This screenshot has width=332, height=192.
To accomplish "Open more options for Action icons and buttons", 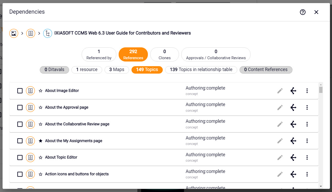I will [x=307, y=174].
